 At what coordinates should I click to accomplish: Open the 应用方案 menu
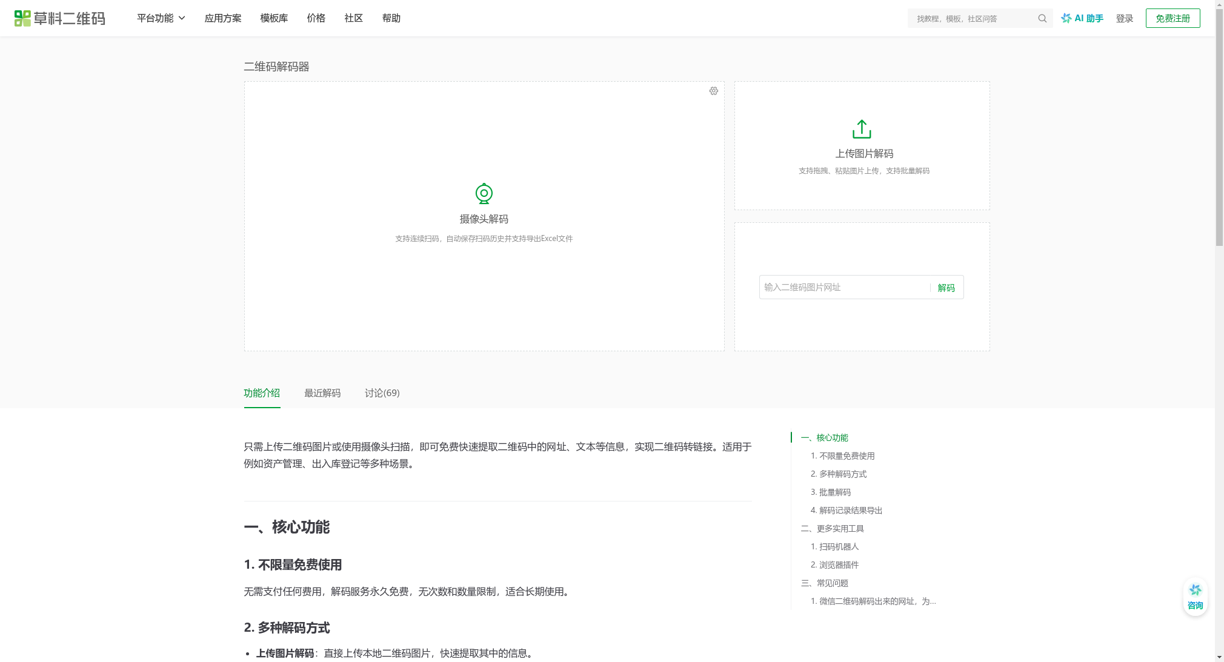[223, 18]
